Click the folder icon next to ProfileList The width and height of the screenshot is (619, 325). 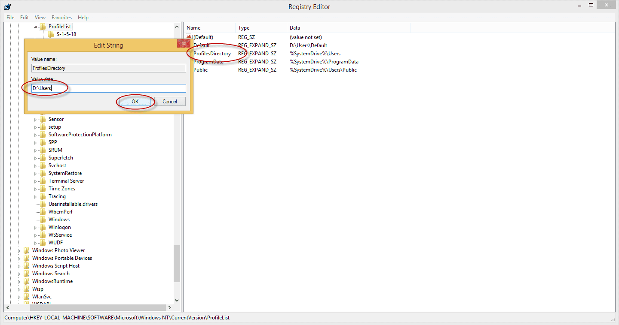tap(43, 26)
